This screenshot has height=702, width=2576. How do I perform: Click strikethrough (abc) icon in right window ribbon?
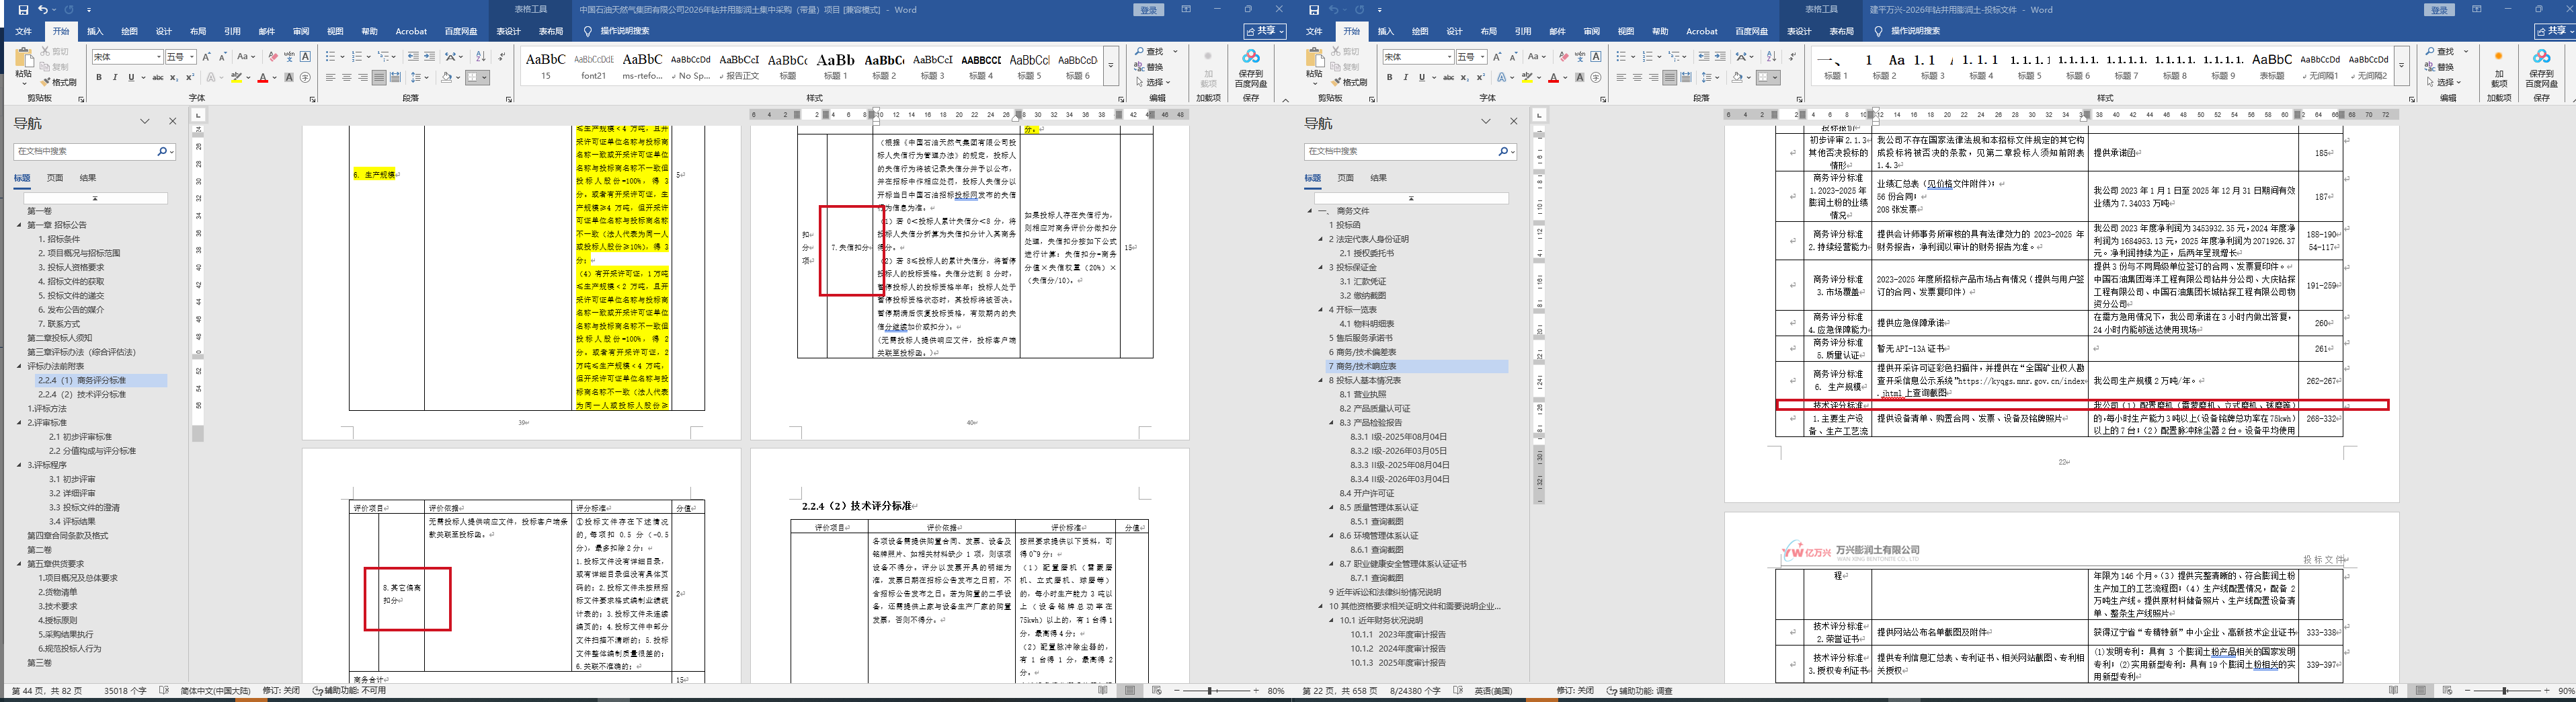click(1448, 78)
